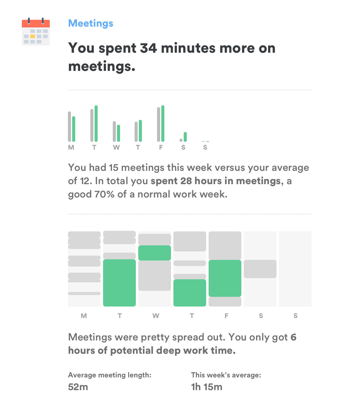Screen dimensions: 342x418
Task: Click Friday's green bar in the bar chart
Action: tap(163, 124)
